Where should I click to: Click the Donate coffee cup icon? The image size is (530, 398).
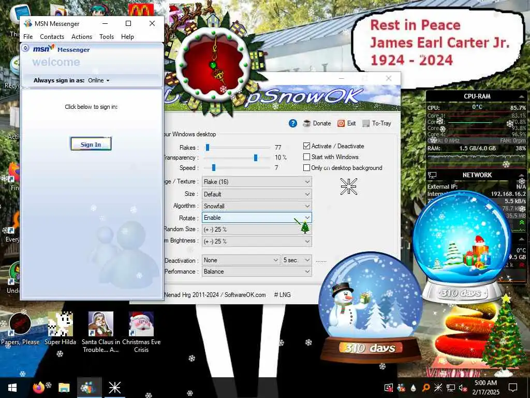[x=306, y=123]
